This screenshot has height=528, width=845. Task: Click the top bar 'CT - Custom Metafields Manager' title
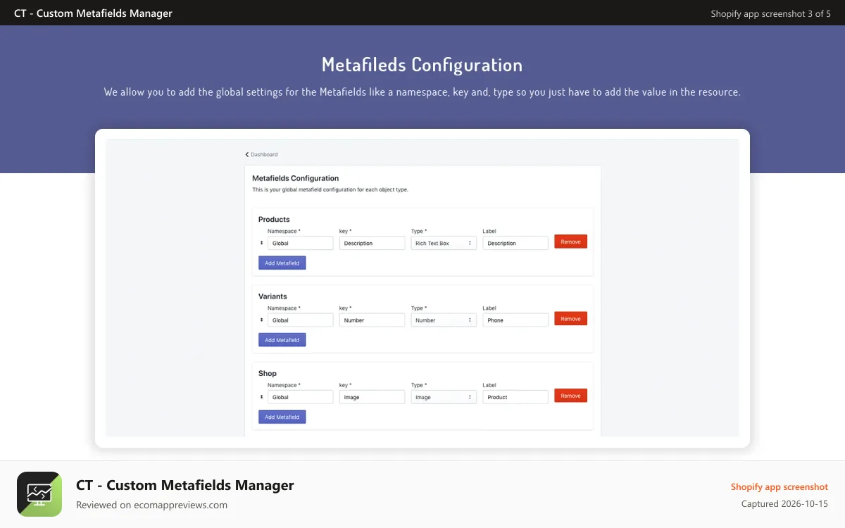(93, 13)
